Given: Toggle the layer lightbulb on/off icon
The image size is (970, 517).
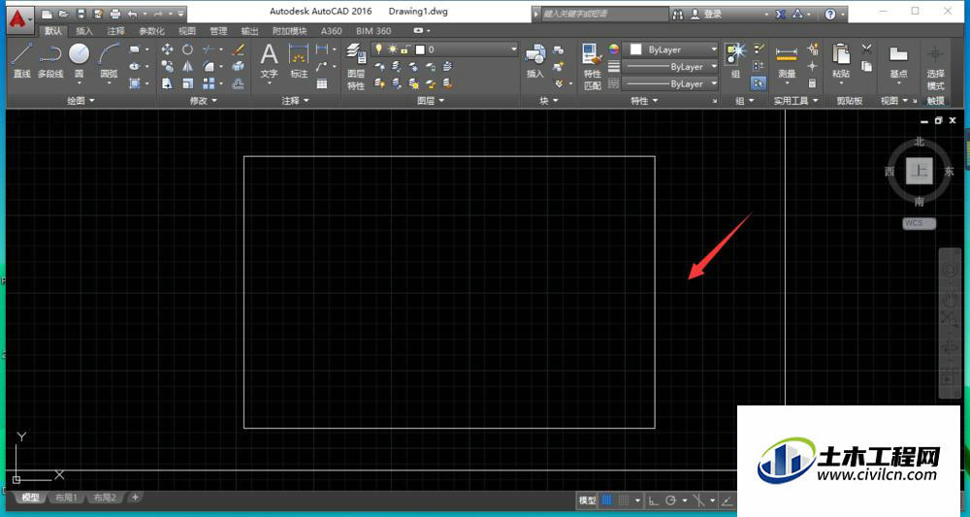Looking at the screenshot, I should [x=378, y=48].
